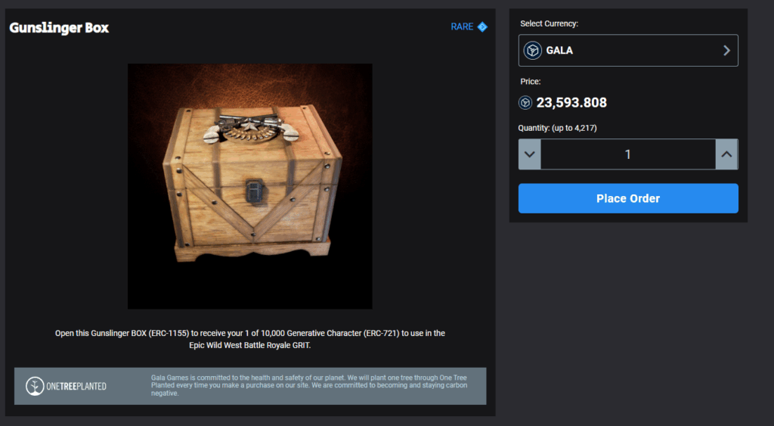Click the Gunslinger Box chest image

click(x=249, y=186)
